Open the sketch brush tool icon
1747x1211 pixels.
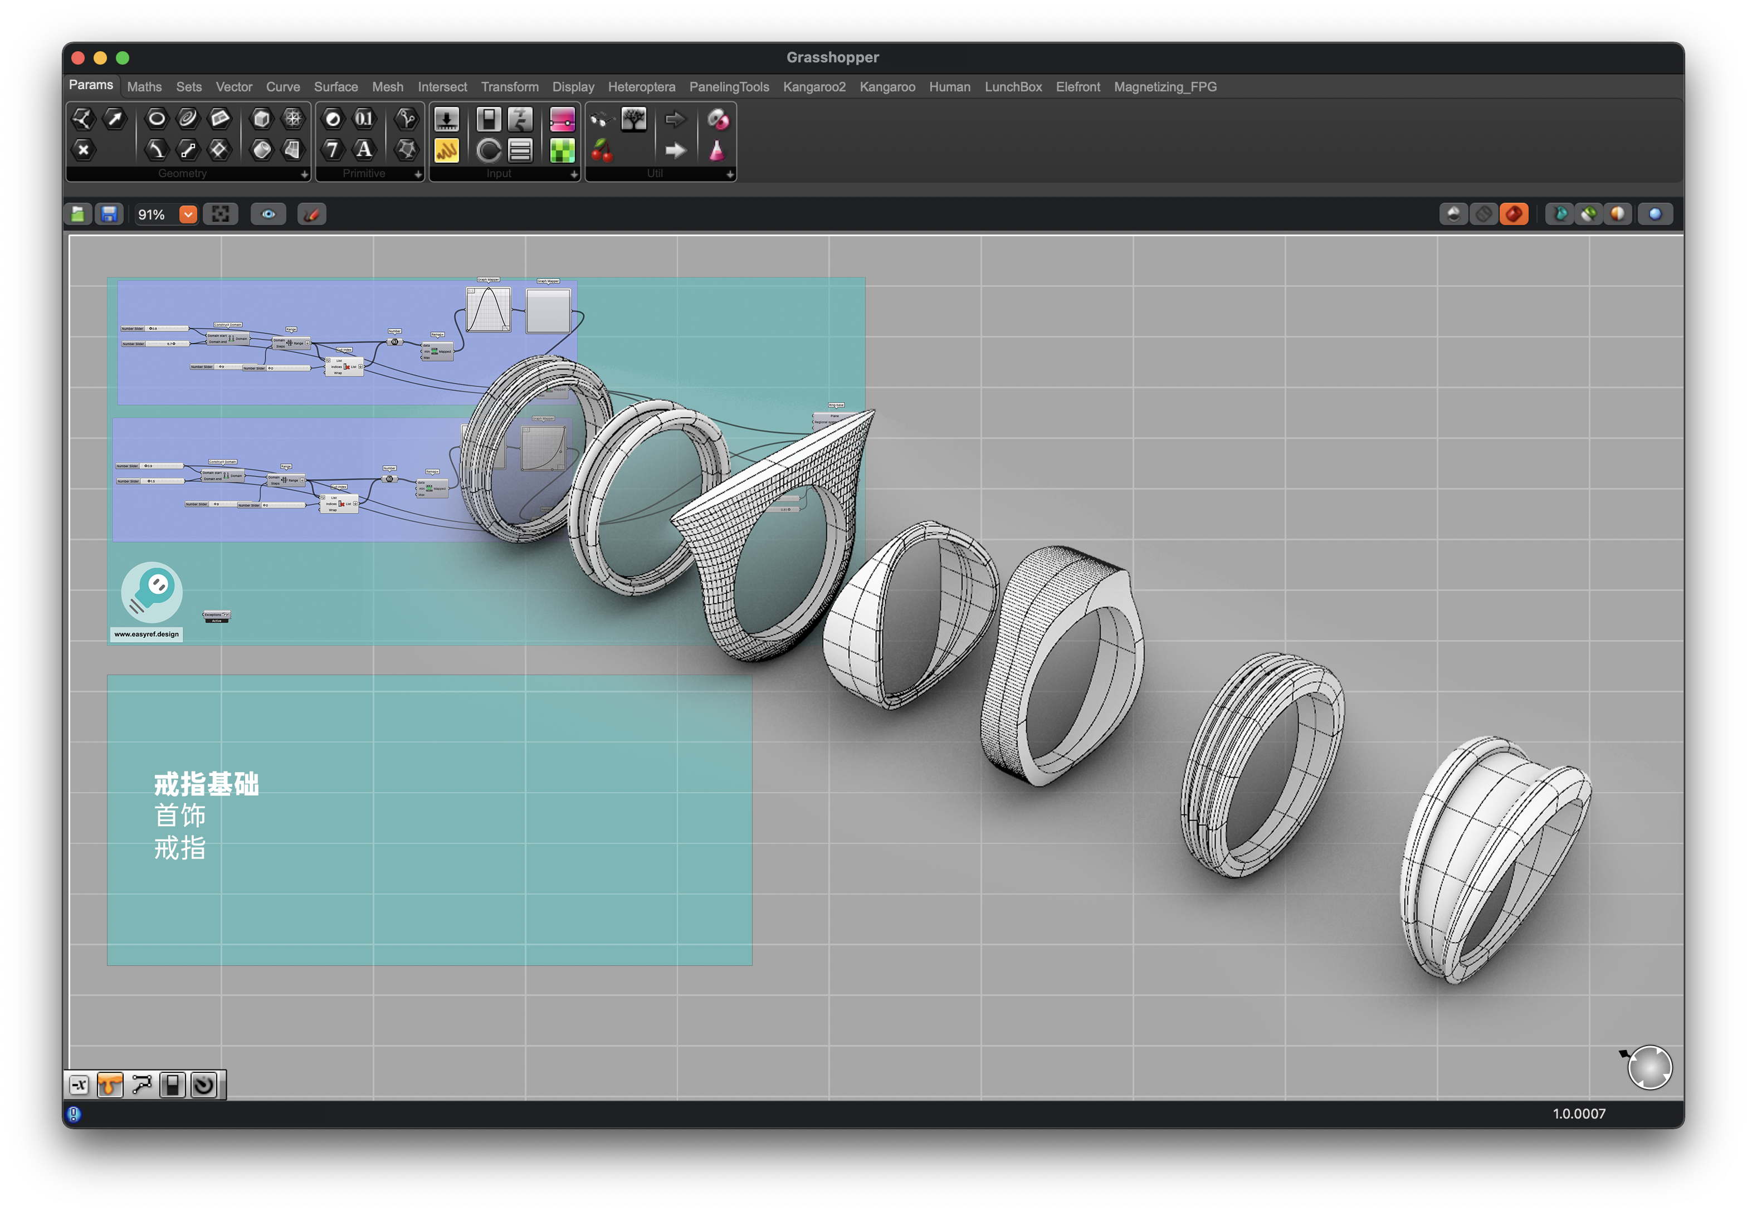(311, 214)
